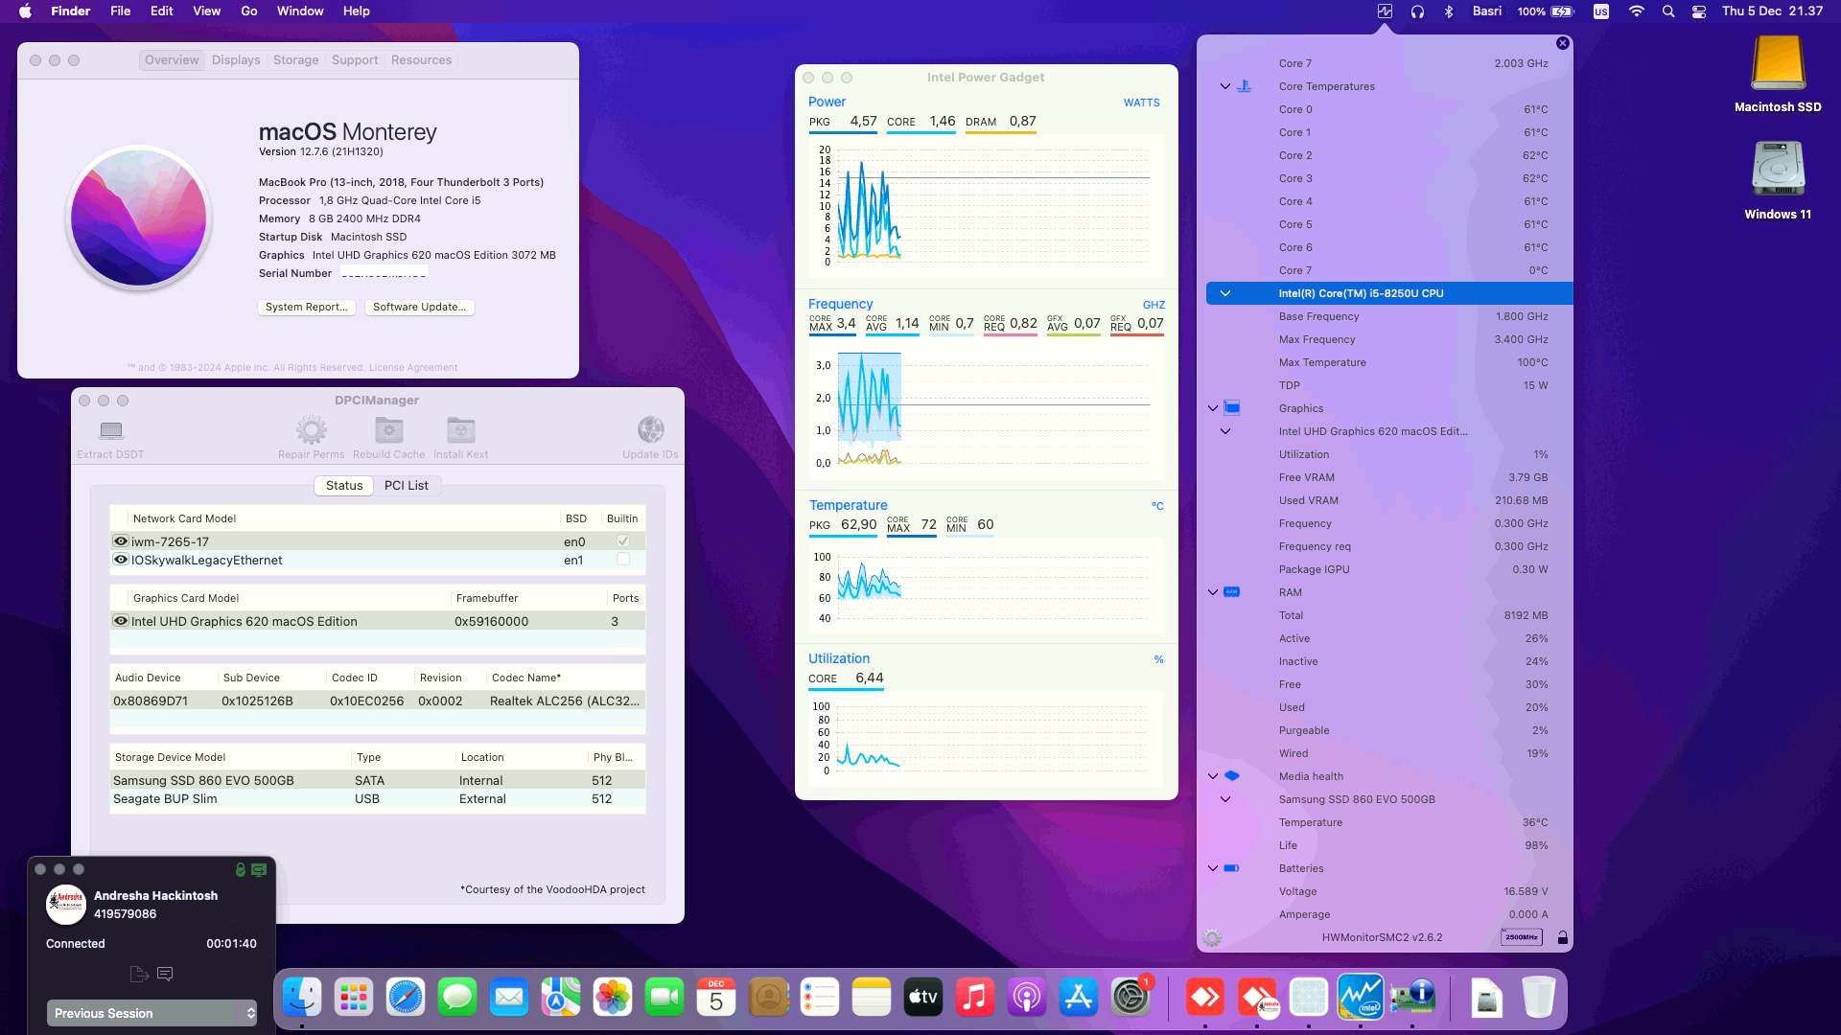The image size is (1841, 1035).
Task: Collapse the RAM group in HWMonitor
Action: [1212, 592]
